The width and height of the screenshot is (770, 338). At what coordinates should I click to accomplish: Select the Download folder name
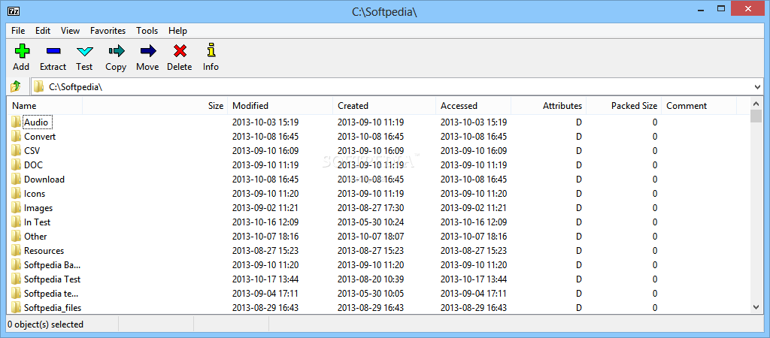44,179
